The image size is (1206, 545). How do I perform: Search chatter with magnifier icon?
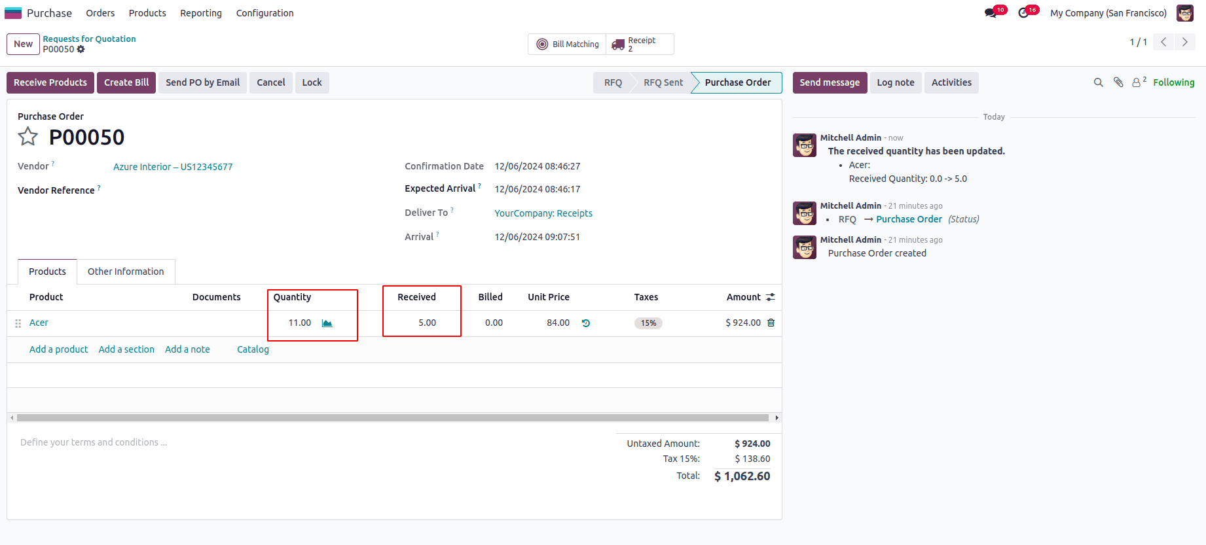click(1099, 82)
